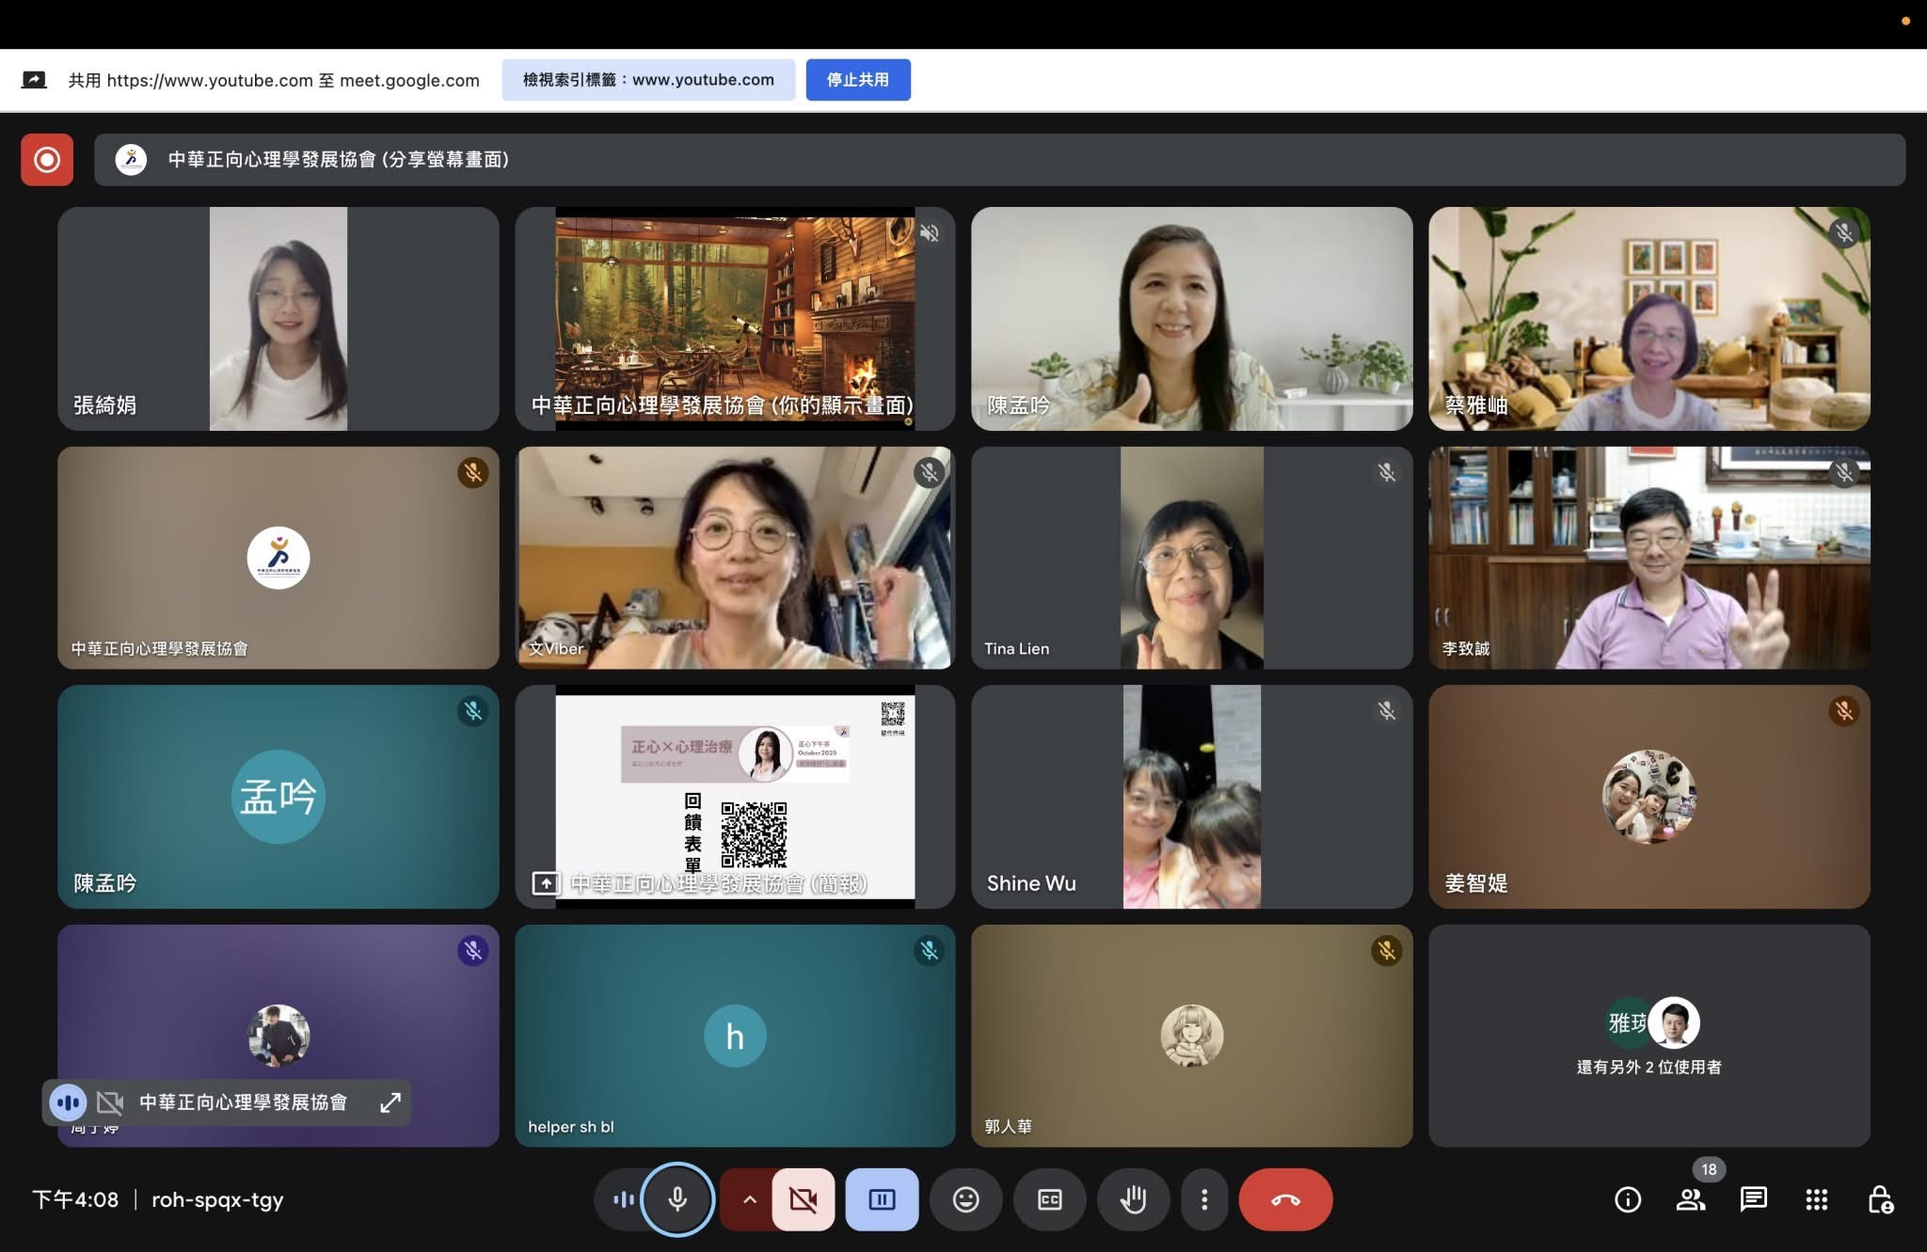Toggle the screen presentation button

coord(882,1199)
